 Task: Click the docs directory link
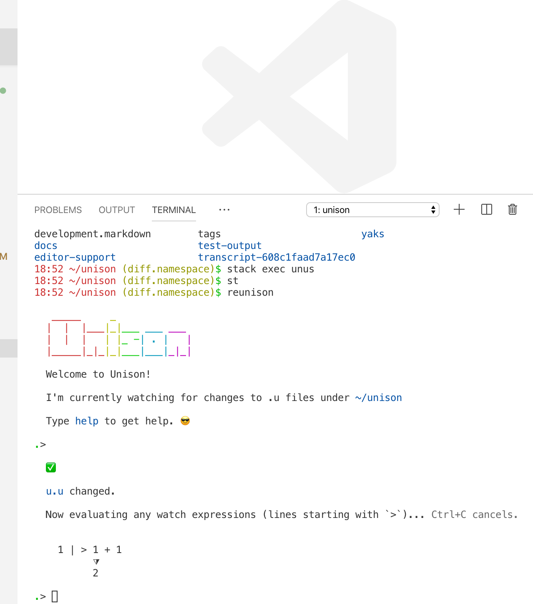(x=45, y=246)
